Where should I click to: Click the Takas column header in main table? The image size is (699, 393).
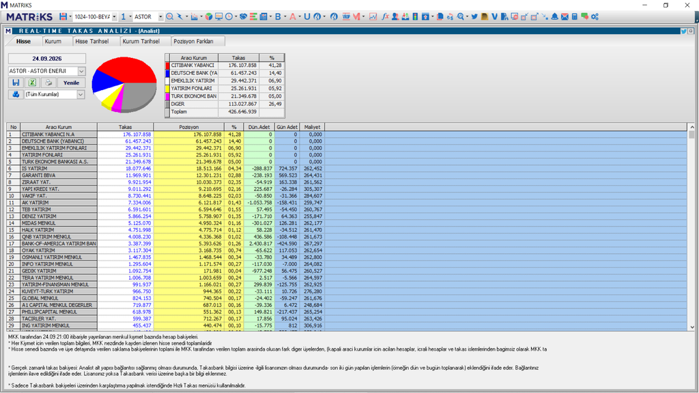tap(126, 127)
